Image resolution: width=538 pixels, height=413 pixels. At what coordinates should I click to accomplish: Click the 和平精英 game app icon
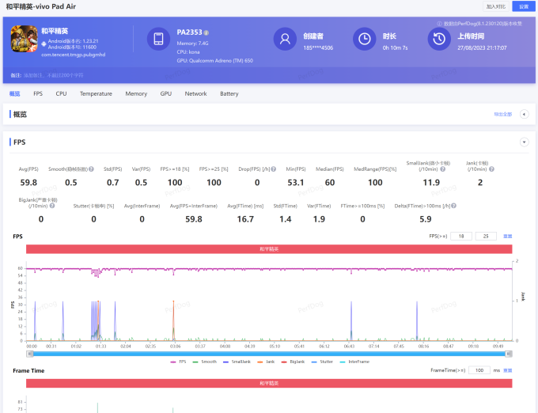pos(24,39)
